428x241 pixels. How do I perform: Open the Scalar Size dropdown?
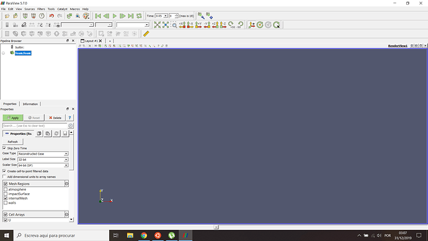click(x=43, y=165)
